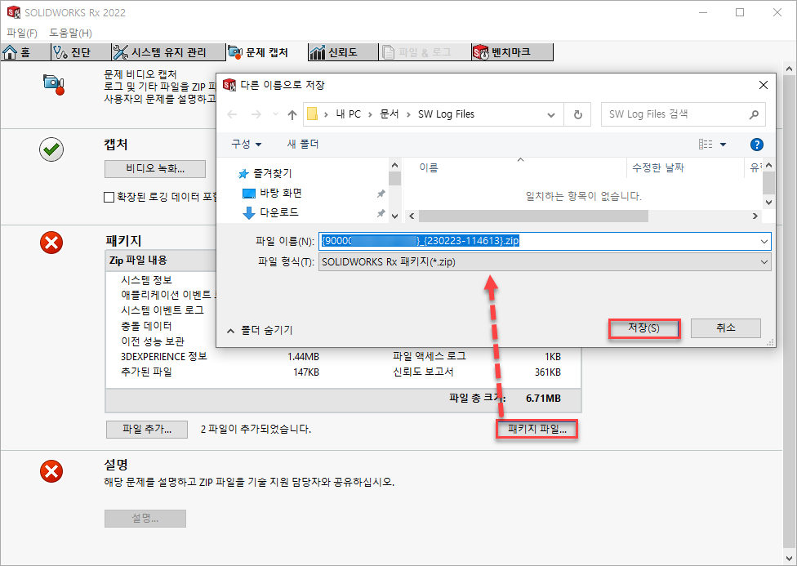
Task: Click the green check 캡처 status icon
Action: pyautogui.click(x=51, y=149)
